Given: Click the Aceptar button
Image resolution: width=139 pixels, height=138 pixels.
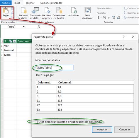Looking at the screenshot, I should click(102, 130).
